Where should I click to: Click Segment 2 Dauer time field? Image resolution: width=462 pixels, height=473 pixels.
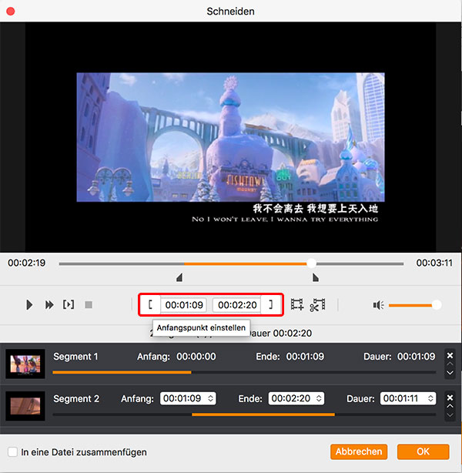click(x=408, y=398)
